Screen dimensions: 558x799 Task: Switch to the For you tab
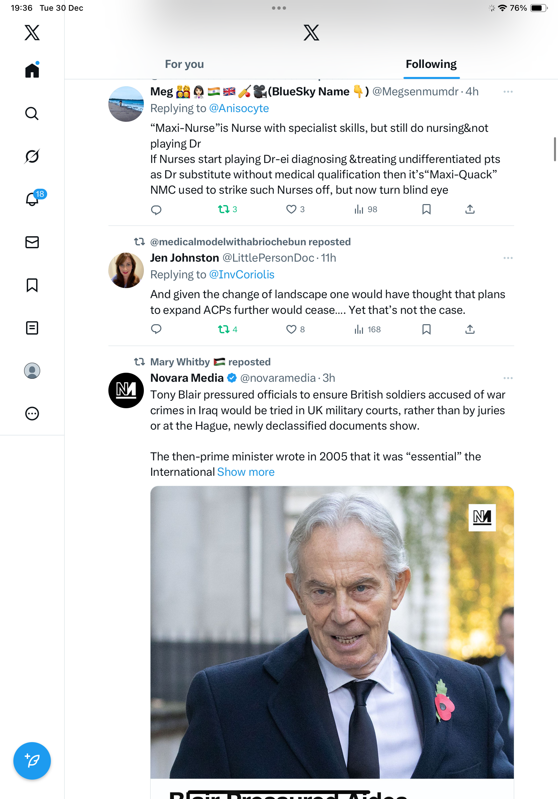184,64
